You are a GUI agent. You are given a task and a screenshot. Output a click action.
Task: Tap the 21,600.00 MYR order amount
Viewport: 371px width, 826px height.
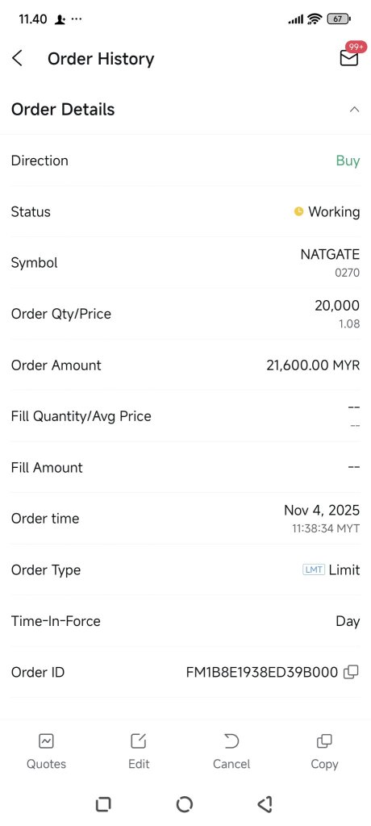click(x=313, y=365)
